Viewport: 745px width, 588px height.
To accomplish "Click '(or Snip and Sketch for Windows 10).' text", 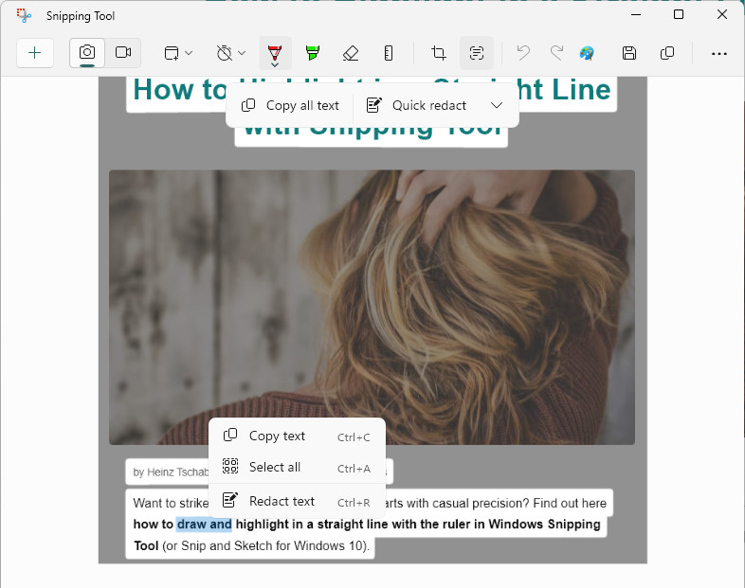I will pyautogui.click(x=265, y=545).
